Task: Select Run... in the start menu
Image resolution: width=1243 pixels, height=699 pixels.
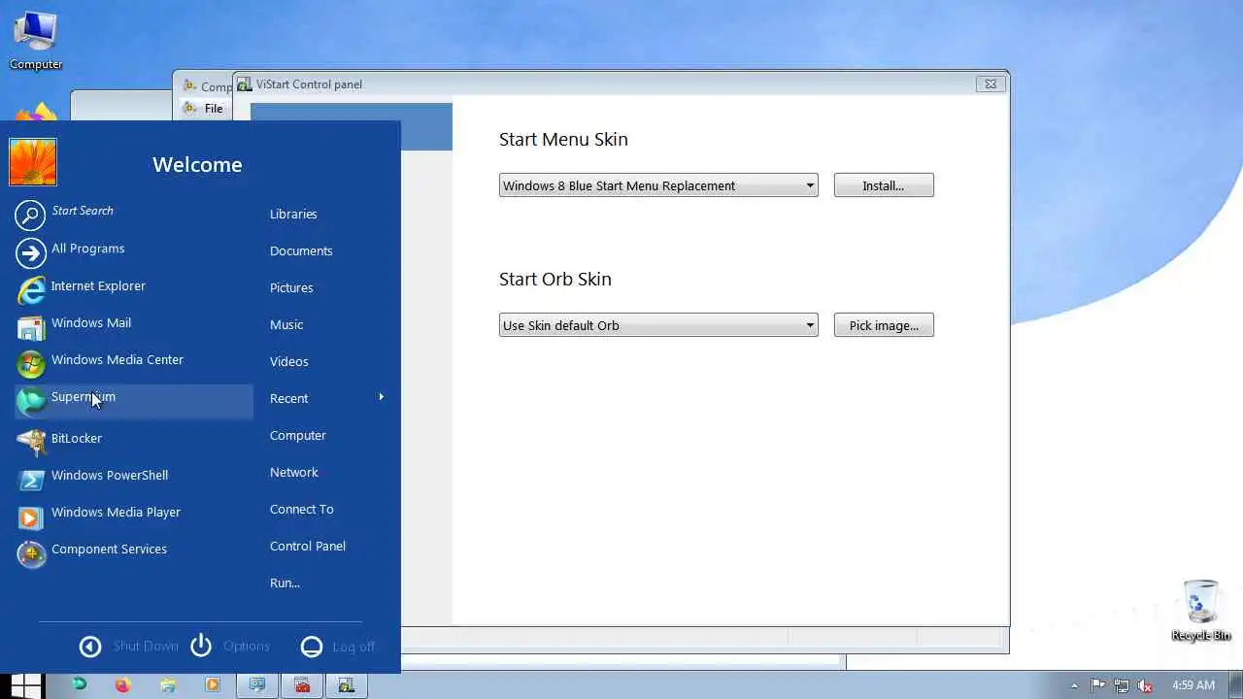Action: (285, 582)
